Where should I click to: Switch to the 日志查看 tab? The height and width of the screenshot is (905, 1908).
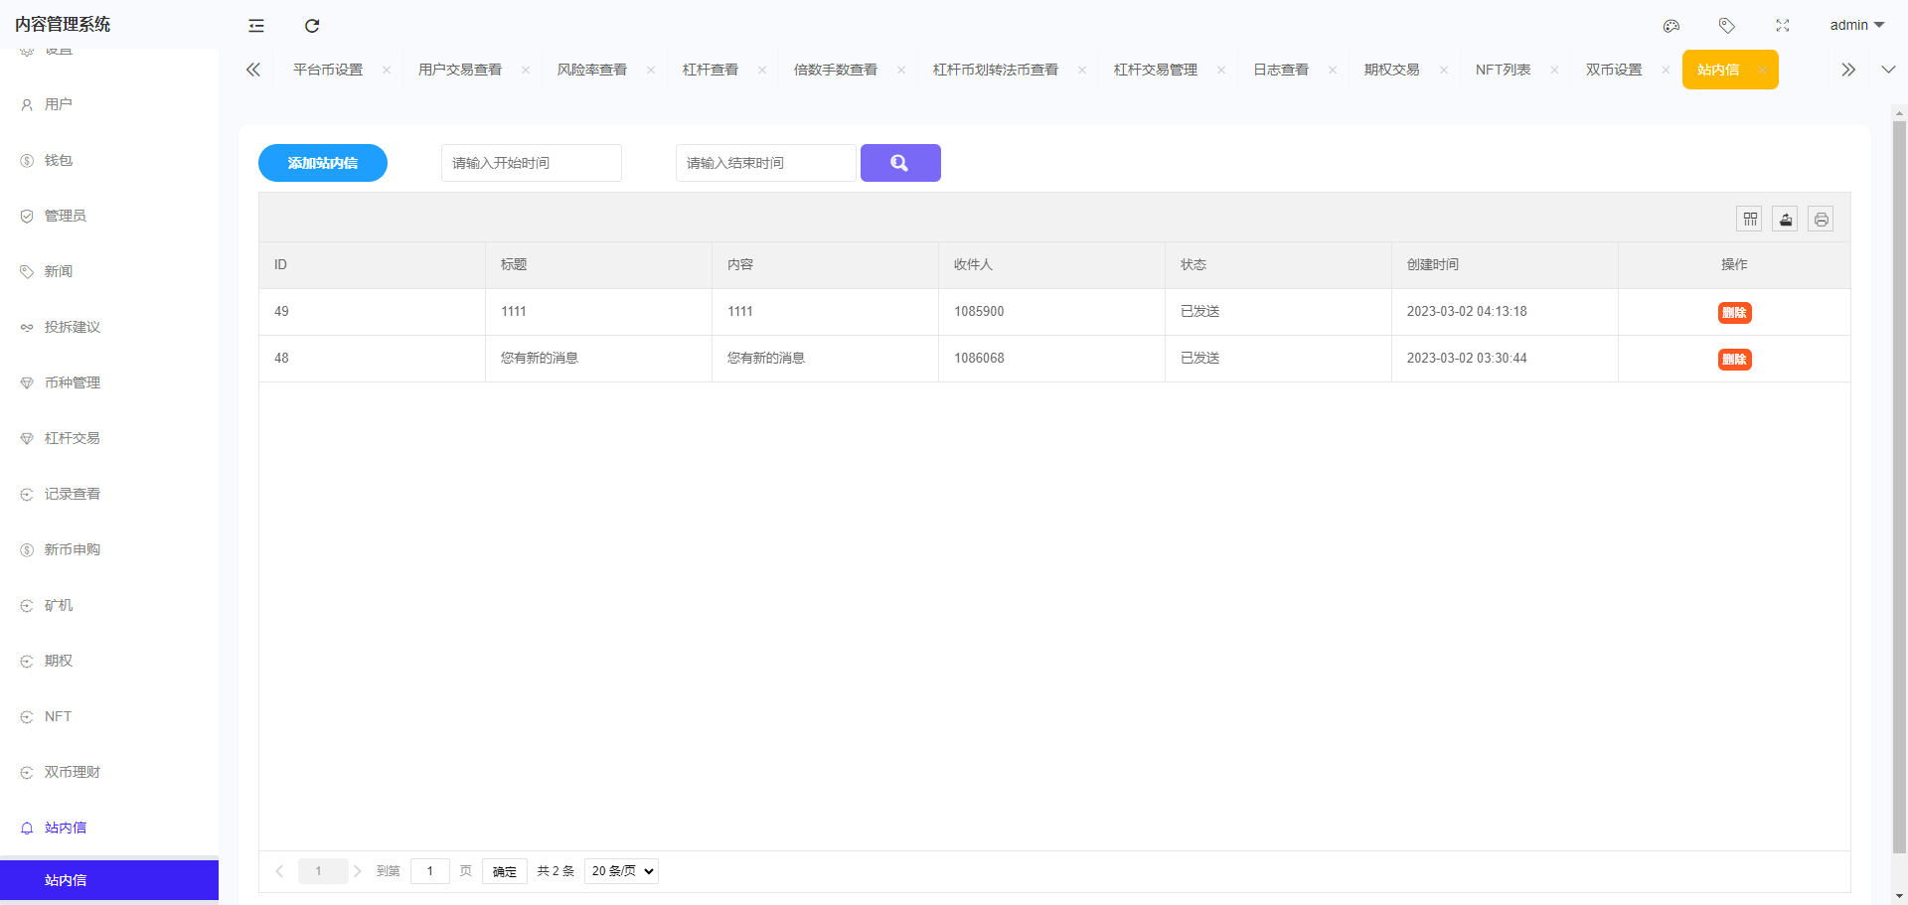1281,70
